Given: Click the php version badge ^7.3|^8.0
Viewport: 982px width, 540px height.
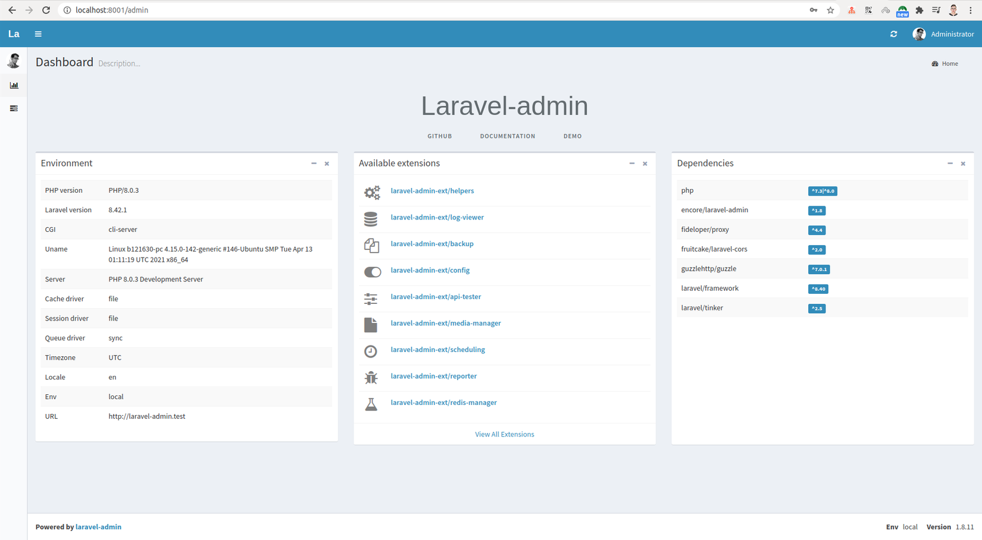Looking at the screenshot, I should (822, 191).
